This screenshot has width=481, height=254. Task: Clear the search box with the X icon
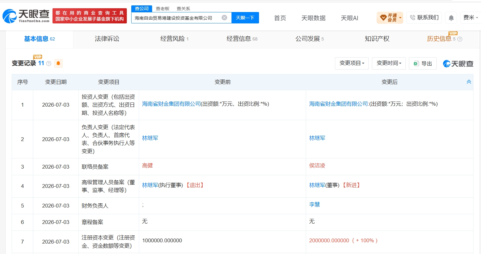point(224,18)
